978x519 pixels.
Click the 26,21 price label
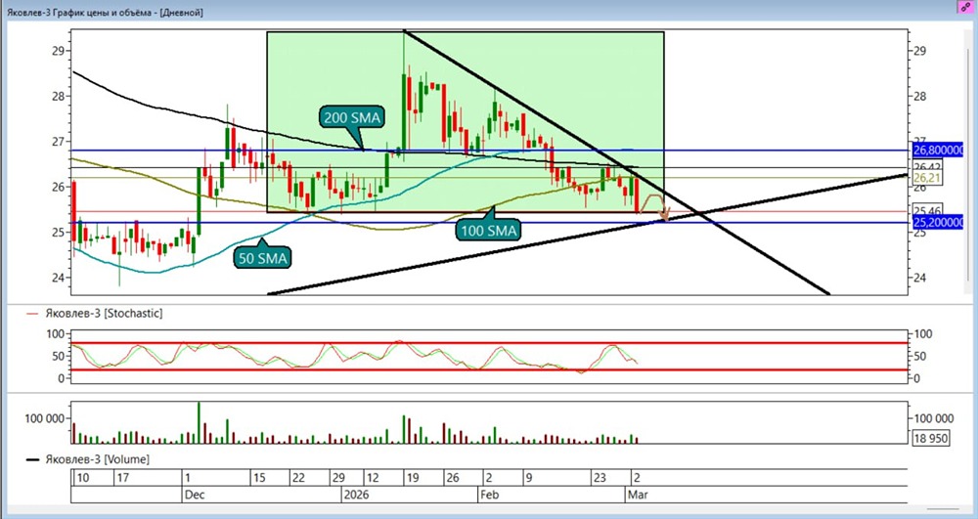[x=926, y=178]
